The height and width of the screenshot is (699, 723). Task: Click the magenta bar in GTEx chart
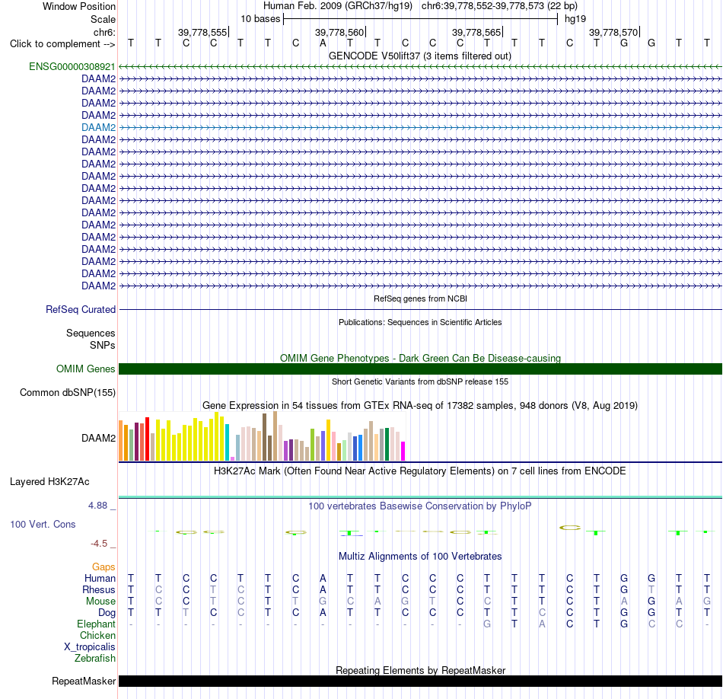click(403, 452)
